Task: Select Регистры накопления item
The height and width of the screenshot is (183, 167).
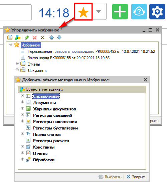Action: click(55, 122)
